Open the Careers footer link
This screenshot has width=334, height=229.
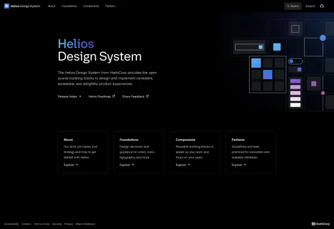tap(26, 224)
